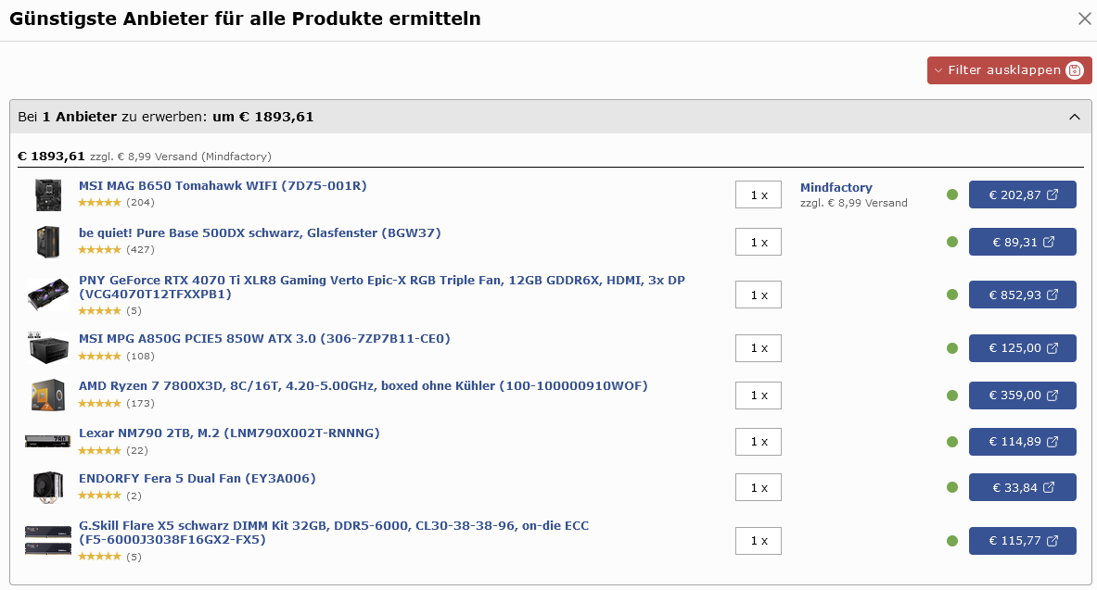This screenshot has height=590, width=1097.
Task: Click the quantity box for be quiet! case
Action: (x=759, y=242)
